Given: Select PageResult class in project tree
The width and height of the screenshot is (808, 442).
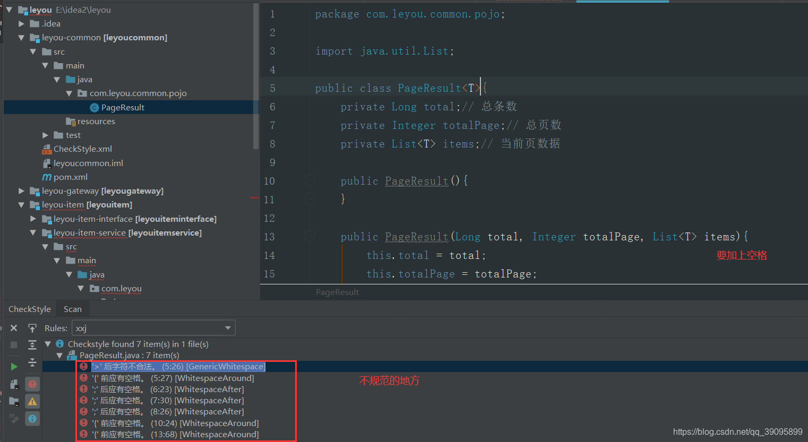Looking at the screenshot, I should pos(123,107).
